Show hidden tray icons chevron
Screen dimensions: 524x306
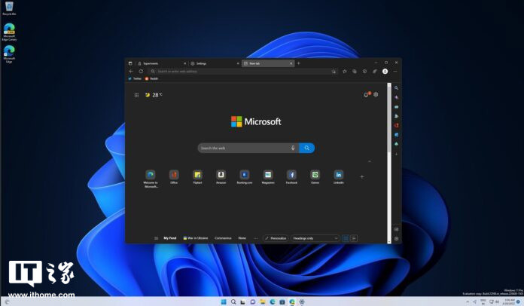point(468,301)
